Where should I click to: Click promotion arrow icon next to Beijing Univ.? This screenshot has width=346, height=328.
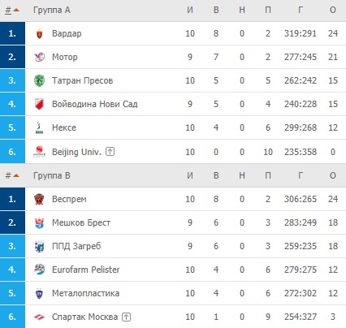point(110,152)
